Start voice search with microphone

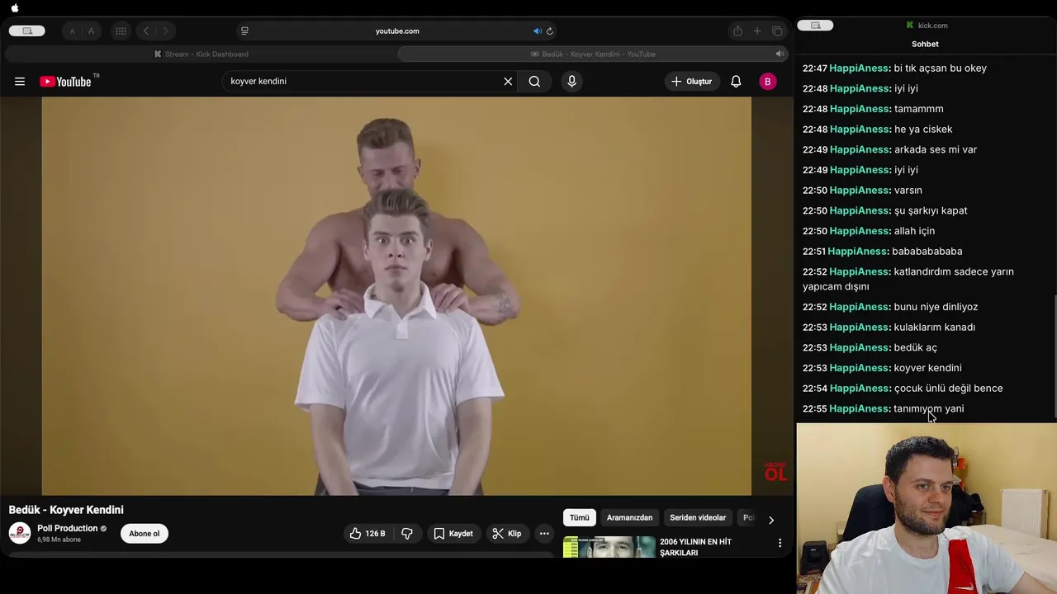pyautogui.click(x=571, y=82)
